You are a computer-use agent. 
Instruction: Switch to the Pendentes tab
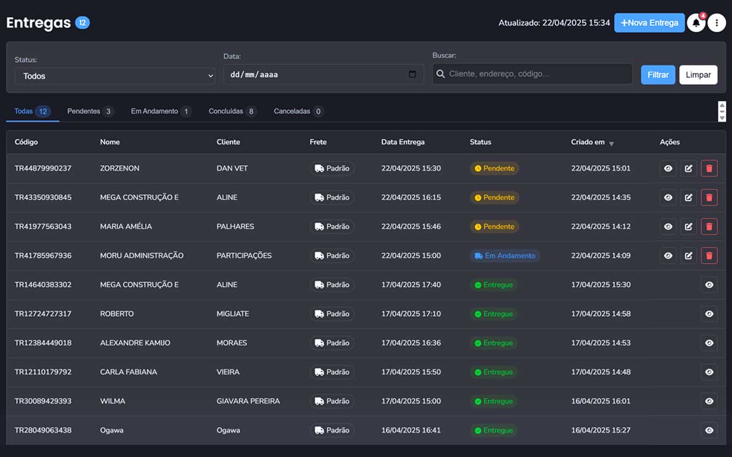[x=90, y=112]
